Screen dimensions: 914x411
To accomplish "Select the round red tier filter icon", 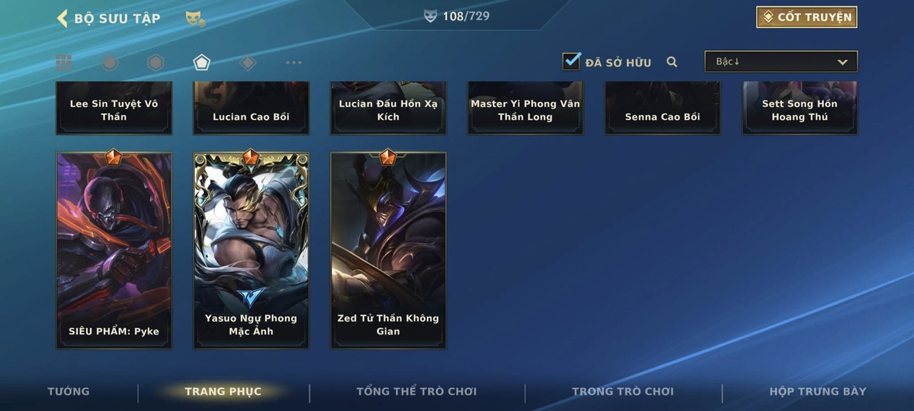I will pos(109,63).
